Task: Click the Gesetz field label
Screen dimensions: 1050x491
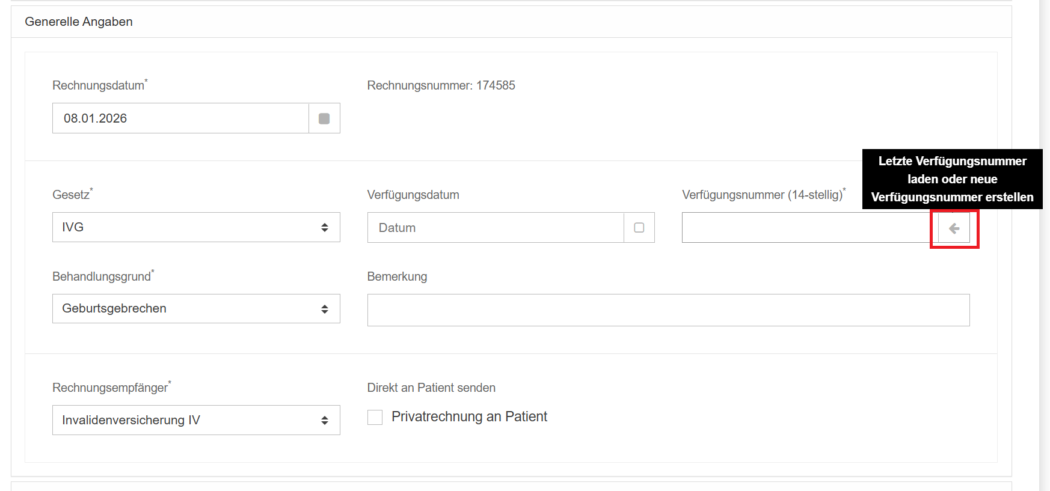Action: pyautogui.click(x=71, y=195)
